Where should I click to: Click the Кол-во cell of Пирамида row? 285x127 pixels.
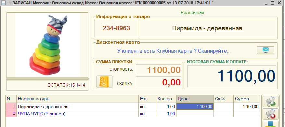(x=166, y=106)
